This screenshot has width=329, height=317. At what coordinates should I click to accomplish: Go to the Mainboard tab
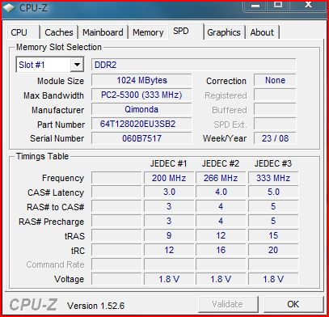click(103, 32)
